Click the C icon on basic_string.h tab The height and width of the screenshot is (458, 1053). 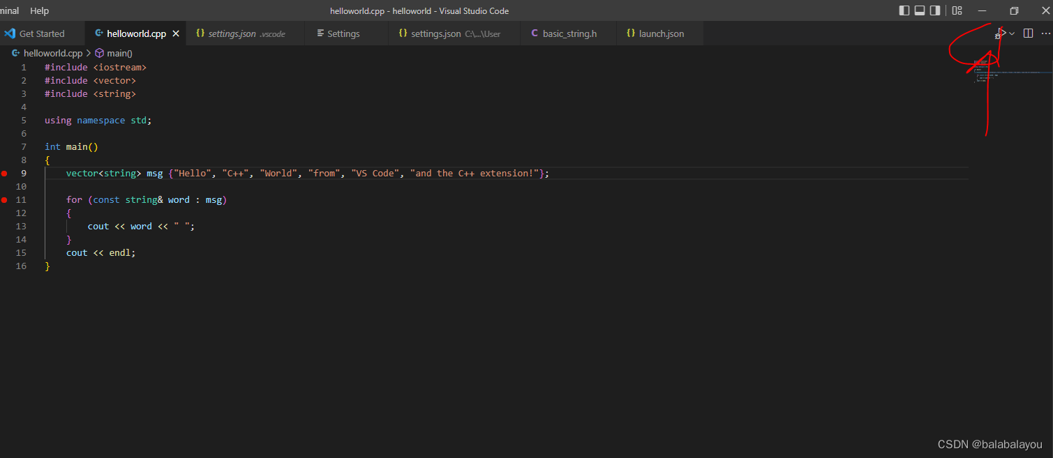coord(535,33)
